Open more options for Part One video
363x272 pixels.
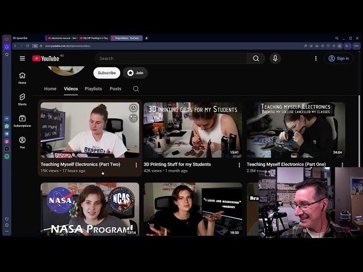[x=342, y=165]
